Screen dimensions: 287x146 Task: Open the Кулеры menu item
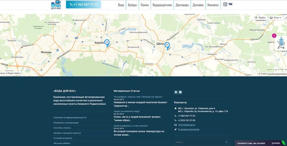point(132,5)
